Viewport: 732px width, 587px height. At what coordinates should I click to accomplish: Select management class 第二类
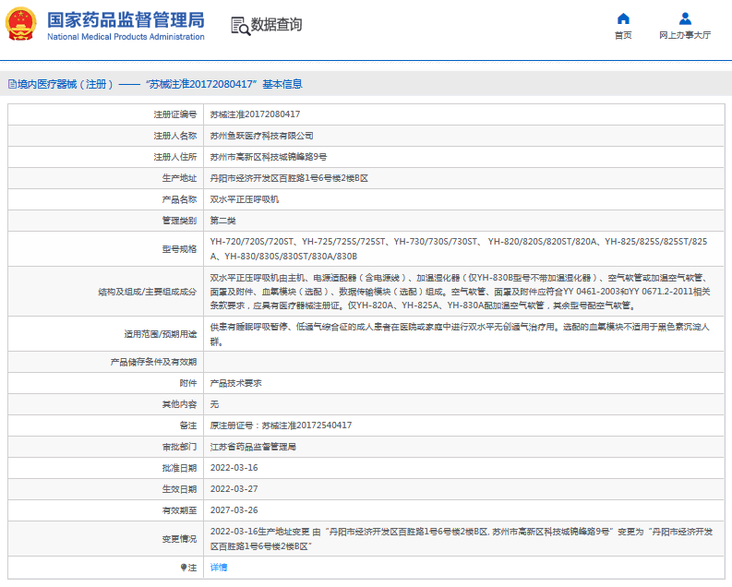222,221
